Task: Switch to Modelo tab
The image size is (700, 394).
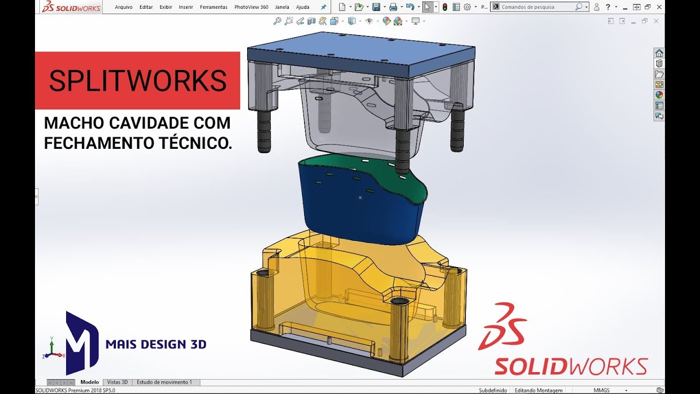Action: [90, 382]
